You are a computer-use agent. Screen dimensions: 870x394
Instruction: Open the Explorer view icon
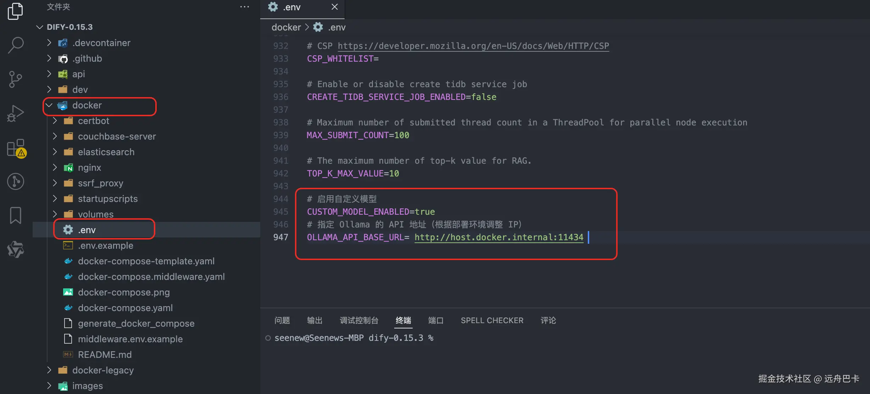pos(15,11)
